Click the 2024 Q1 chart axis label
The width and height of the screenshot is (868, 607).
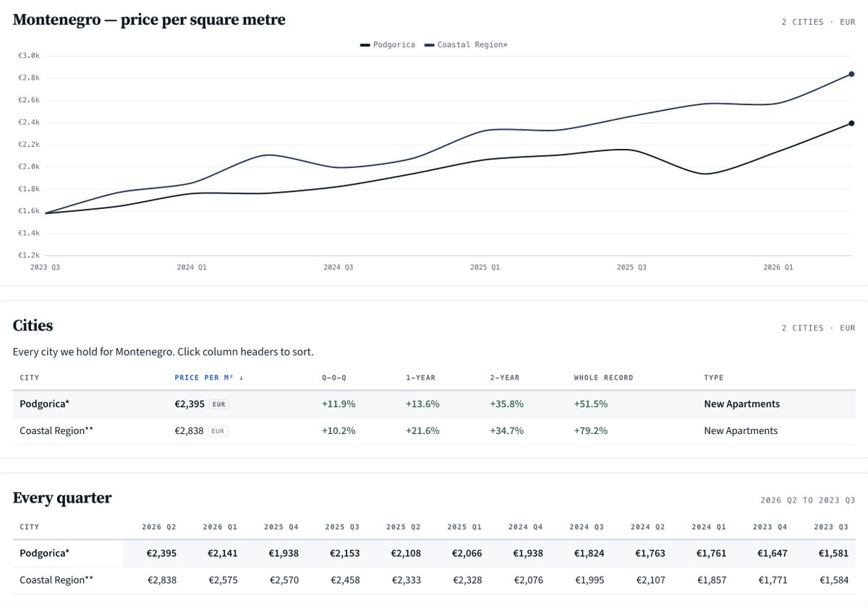[192, 267]
